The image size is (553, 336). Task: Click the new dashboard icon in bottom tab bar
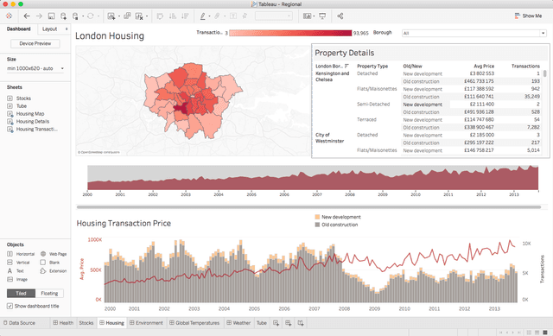[288, 323]
